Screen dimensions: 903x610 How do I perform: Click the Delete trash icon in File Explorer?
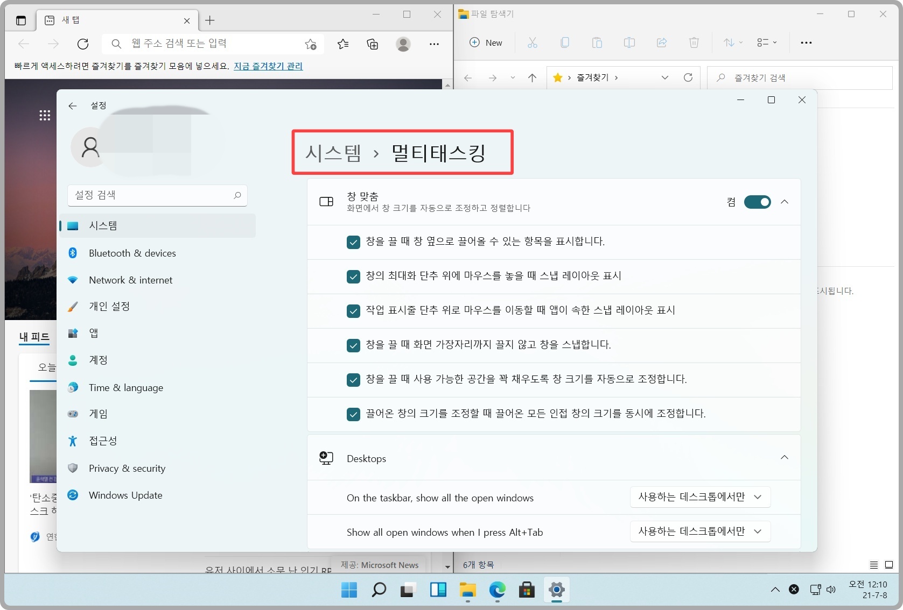[694, 42]
